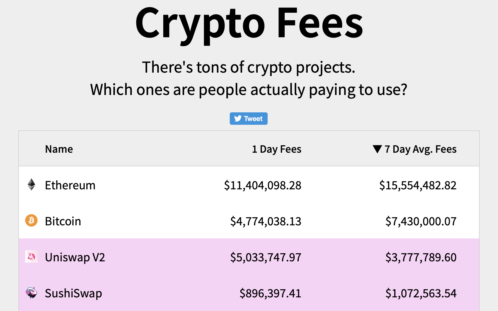Click the Crypto Fees page title
The width and height of the screenshot is (498, 311).
point(249,24)
